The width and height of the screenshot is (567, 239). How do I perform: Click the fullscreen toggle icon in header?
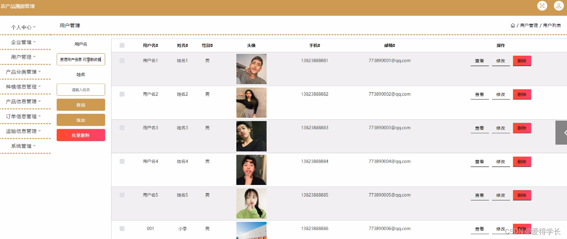coord(542,6)
